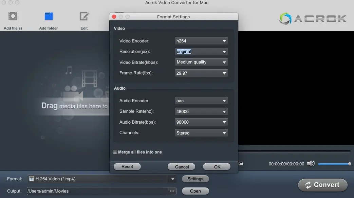Image resolution: width=354 pixels, height=198 pixels.
Task: Click the Output path text field
Action: tap(97, 191)
